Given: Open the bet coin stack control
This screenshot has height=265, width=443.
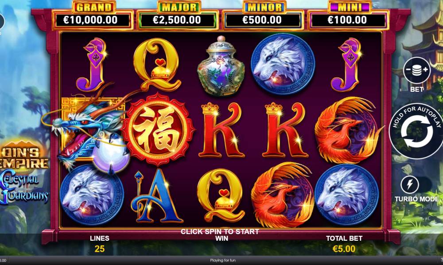Looking at the screenshot, I should 416,70.
